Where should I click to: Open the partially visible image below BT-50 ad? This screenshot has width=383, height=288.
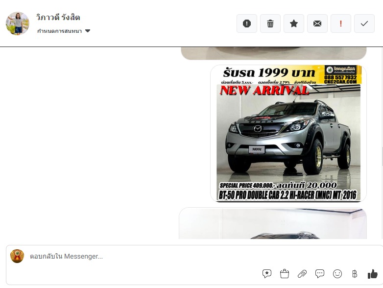pyautogui.click(x=273, y=223)
